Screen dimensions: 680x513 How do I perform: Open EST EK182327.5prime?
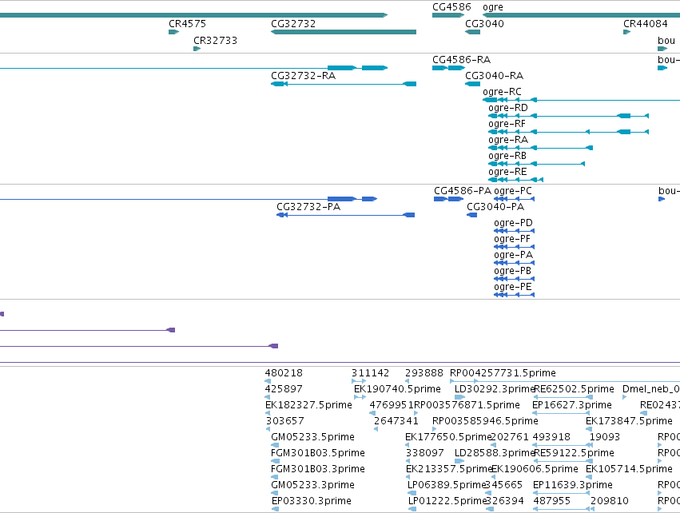point(308,405)
